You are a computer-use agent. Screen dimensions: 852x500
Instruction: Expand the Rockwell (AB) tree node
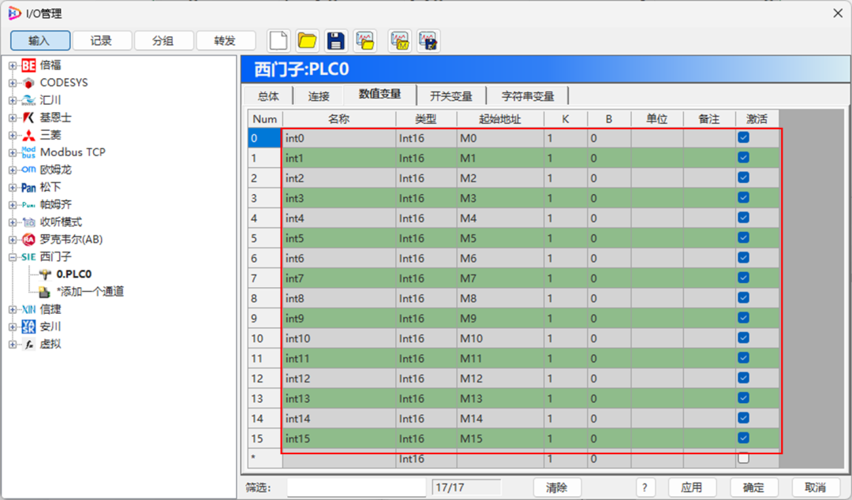pos(12,240)
